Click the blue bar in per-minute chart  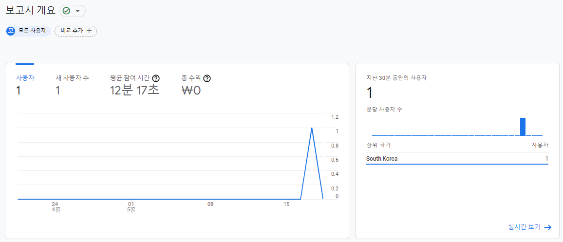click(523, 127)
